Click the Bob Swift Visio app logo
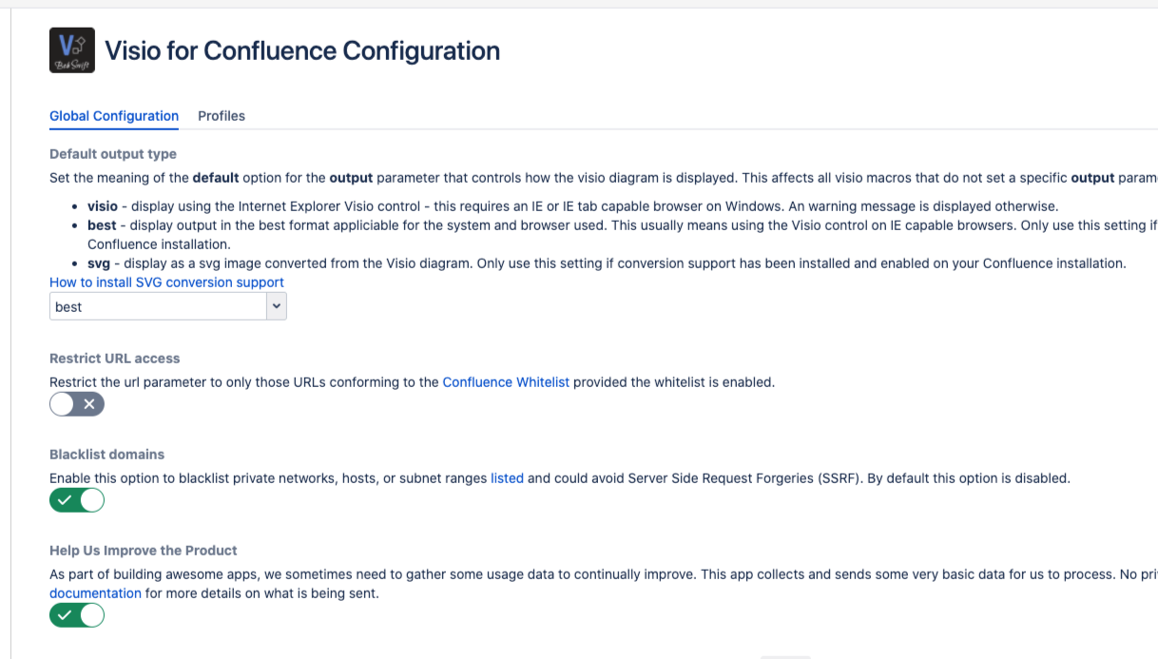This screenshot has height=659, width=1158. pos(72,50)
